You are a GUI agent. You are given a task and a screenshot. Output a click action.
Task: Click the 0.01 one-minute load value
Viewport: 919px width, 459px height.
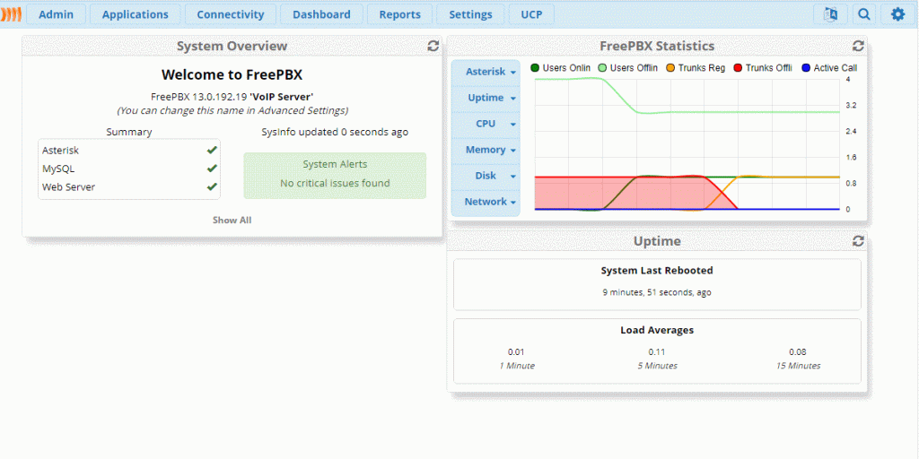point(516,351)
